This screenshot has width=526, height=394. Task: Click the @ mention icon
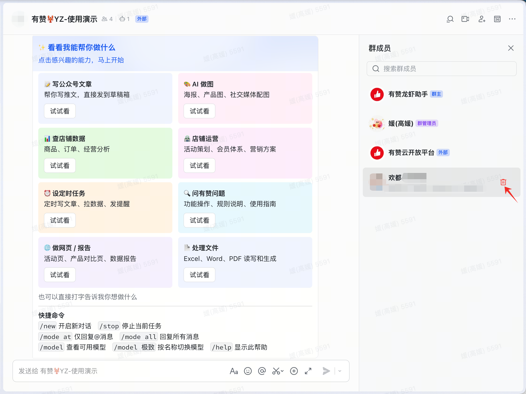(262, 371)
